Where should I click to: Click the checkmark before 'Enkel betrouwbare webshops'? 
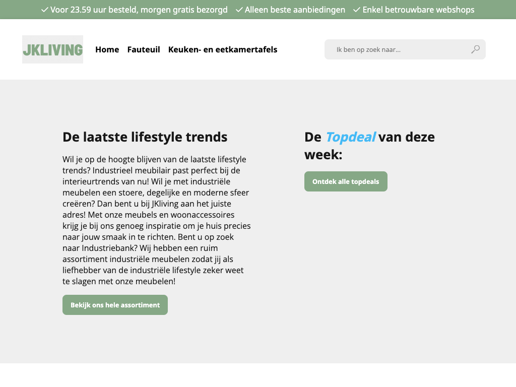coord(357,10)
